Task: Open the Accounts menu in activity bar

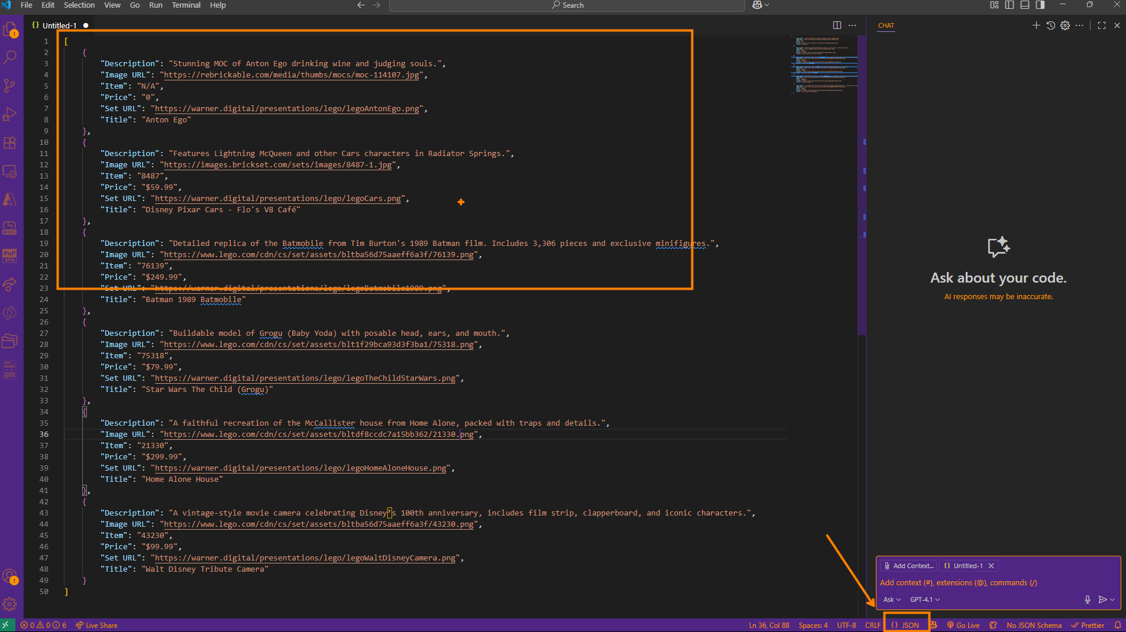Action: click(x=10, y=576)
